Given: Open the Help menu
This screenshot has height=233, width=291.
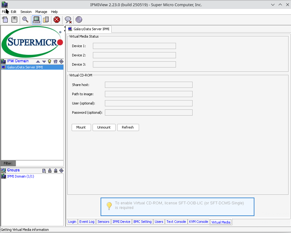Looking at the screenshot, I should 54,12.
